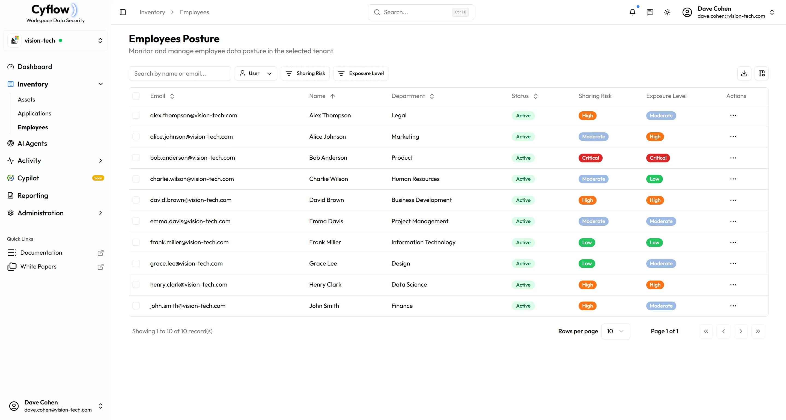
Task: Click the search by name or email field
Action: 180,73
